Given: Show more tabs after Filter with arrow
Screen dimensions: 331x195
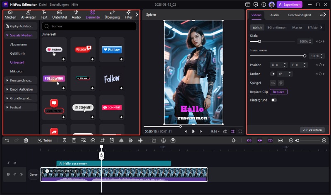Looking at the screenshot, I should 137,14.
